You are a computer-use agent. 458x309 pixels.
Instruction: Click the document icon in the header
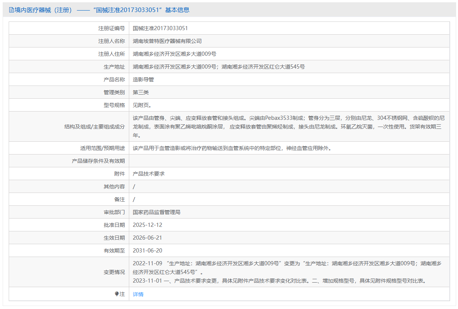[11, 10]
